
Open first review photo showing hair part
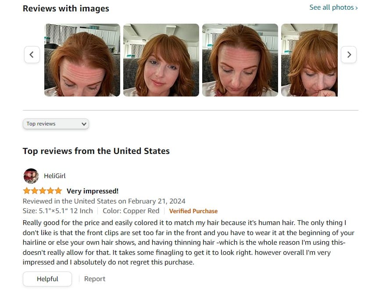[x=82, y=60]
